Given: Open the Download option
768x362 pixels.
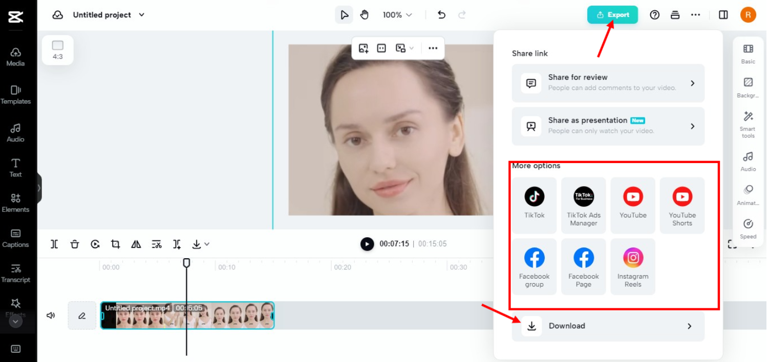Looking at the screenshot, I should 608,326.
